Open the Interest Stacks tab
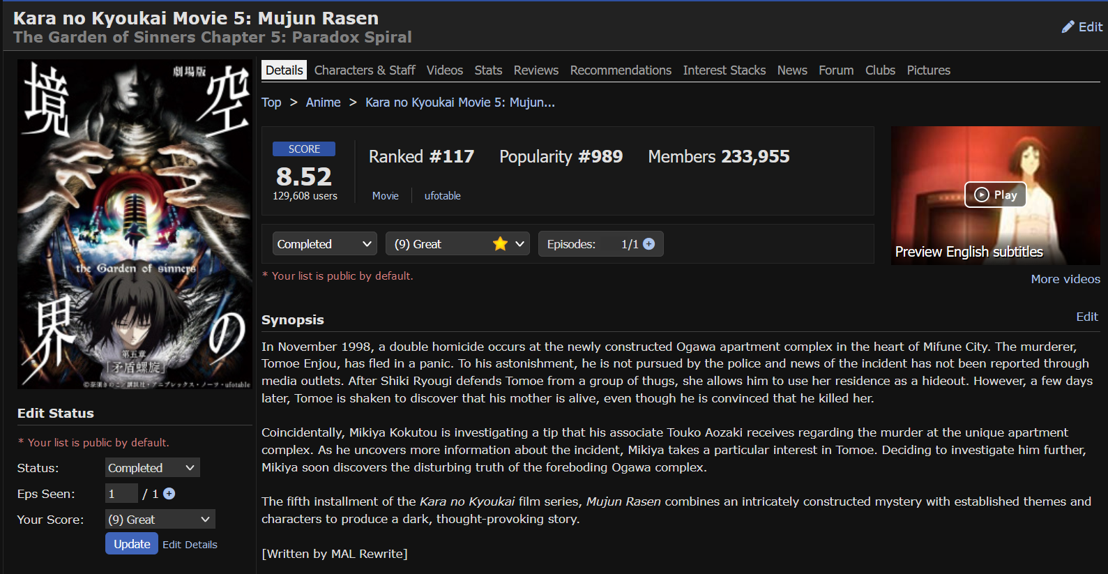Screen dimensions: 1108x574 (x=724, y=70)
